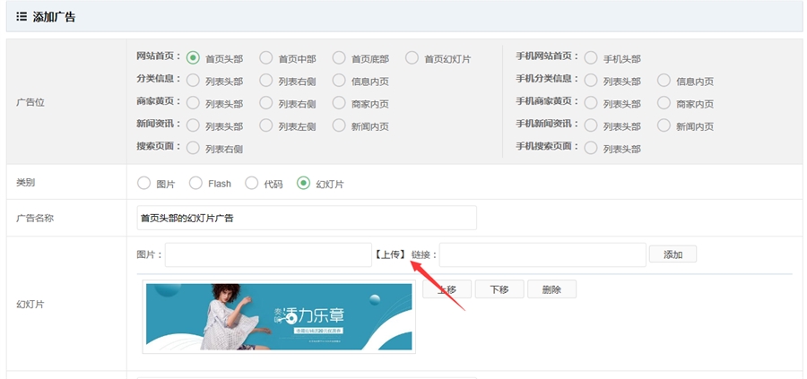Select 首页幻灯片 ad position
This screenshot has height=379, width=807.
412,58
